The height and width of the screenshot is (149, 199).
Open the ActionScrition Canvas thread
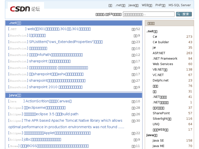[x=48, y=101]
